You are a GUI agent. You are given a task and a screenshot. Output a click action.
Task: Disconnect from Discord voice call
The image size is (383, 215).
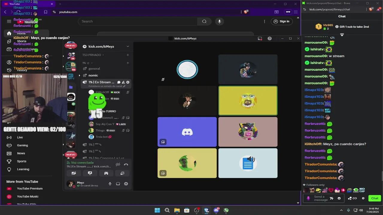pos(126,164)
